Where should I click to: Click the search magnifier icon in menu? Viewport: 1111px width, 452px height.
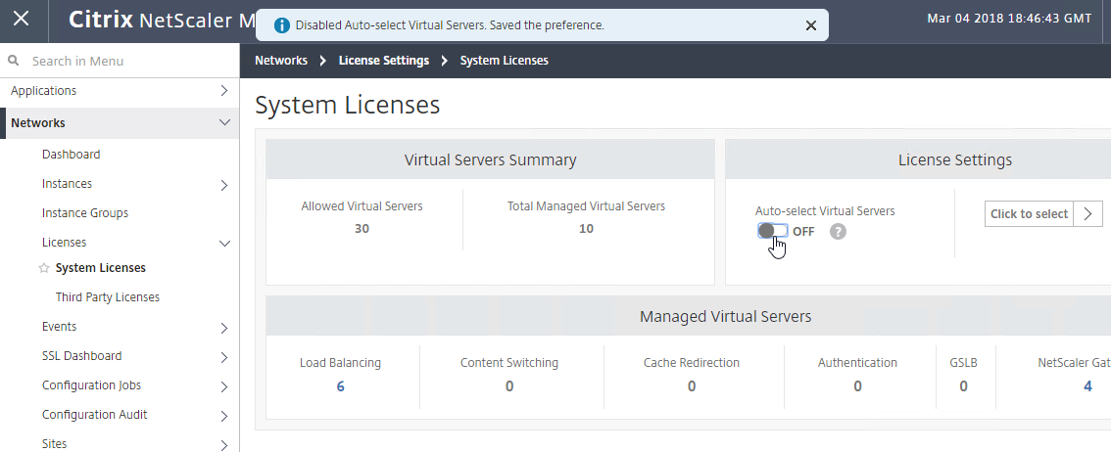[x=13, y=61]
